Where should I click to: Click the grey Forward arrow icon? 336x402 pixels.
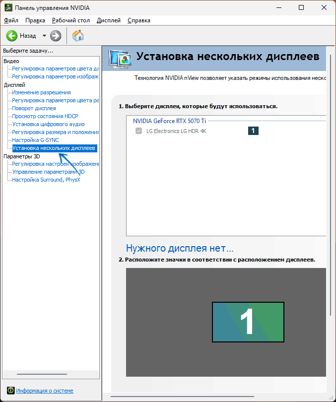point(56,36)
